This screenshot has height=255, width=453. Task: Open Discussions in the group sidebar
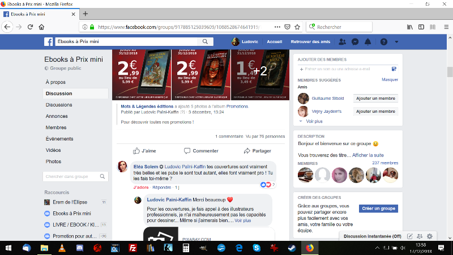[59, 105]
